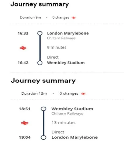
Task: Click the '13 minutes' journey leg label
Action: tap(63, 123)
